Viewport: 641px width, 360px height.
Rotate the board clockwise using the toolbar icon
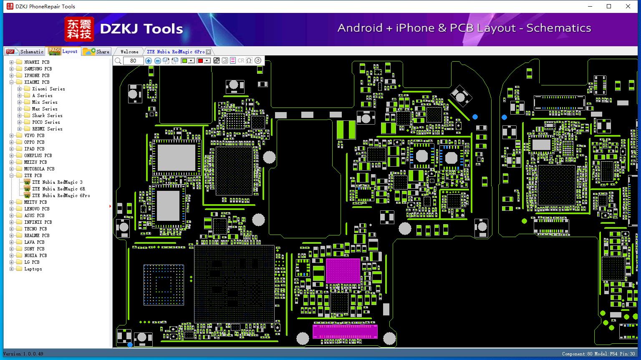[x=166, y=61]
